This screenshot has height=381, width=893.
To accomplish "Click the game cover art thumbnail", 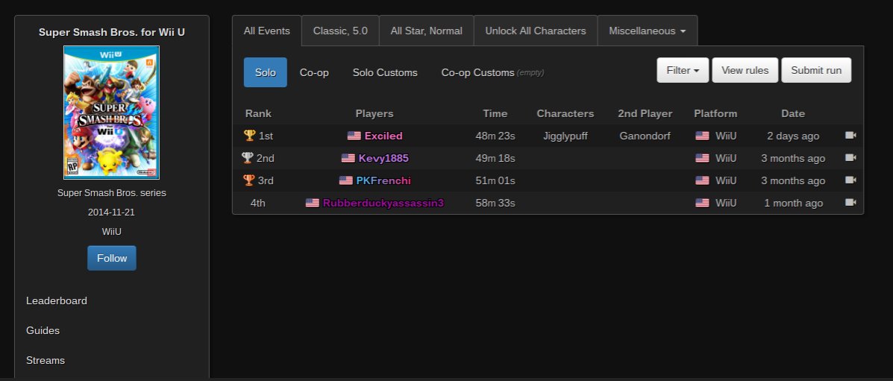I will (x=112, y=112).
